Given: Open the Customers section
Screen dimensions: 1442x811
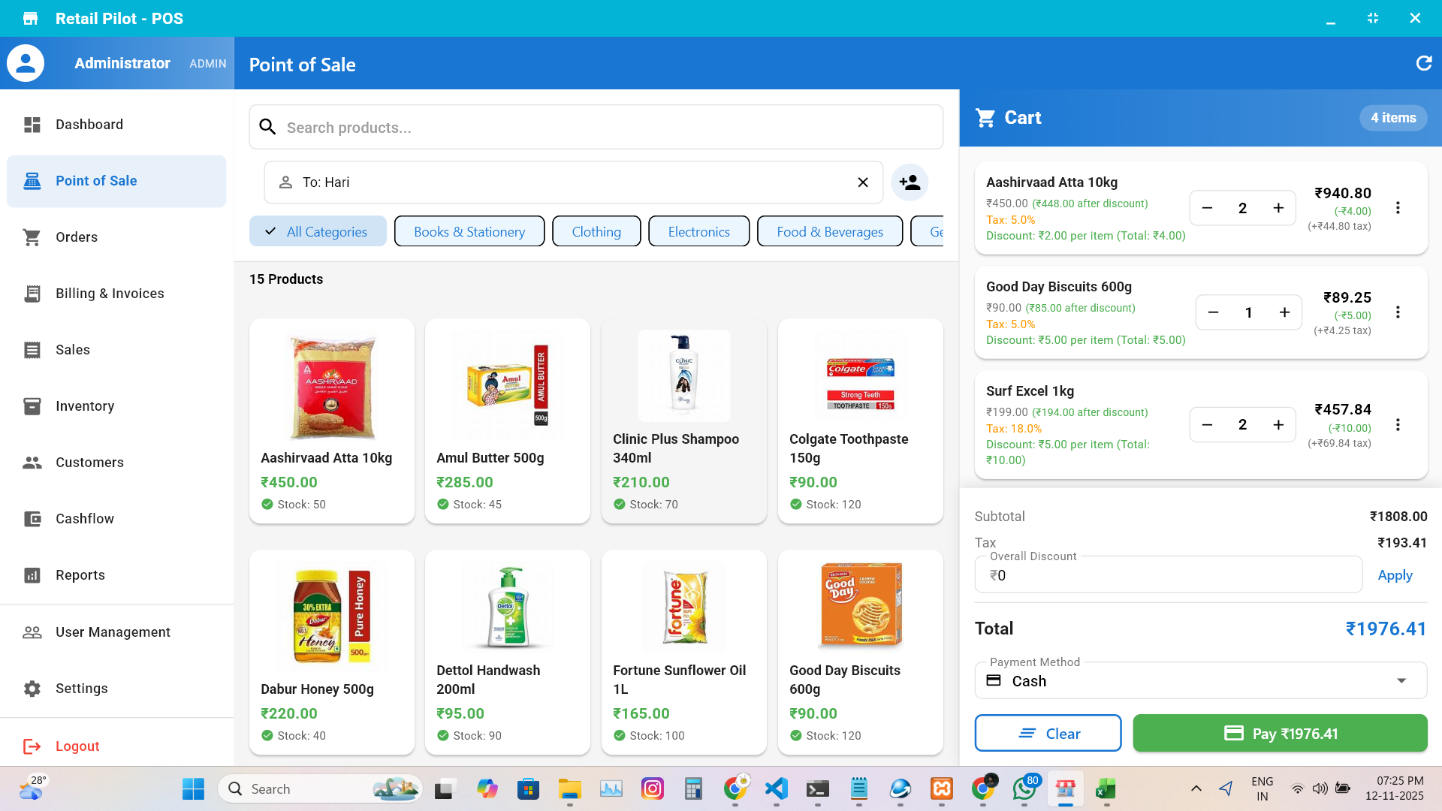Looking at the screenshot, I should point(89,462).
